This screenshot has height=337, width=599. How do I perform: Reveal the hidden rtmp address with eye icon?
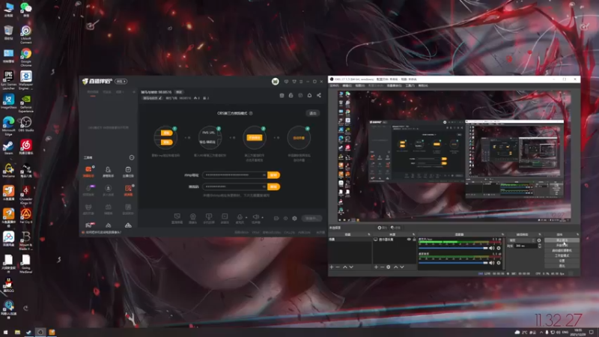coord(264,175)
